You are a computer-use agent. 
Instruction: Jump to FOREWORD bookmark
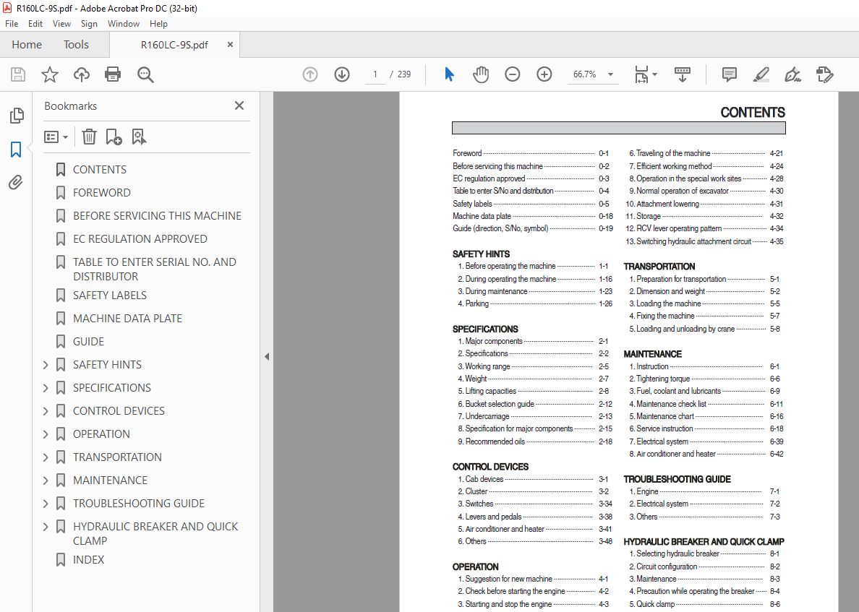[102, 193]
